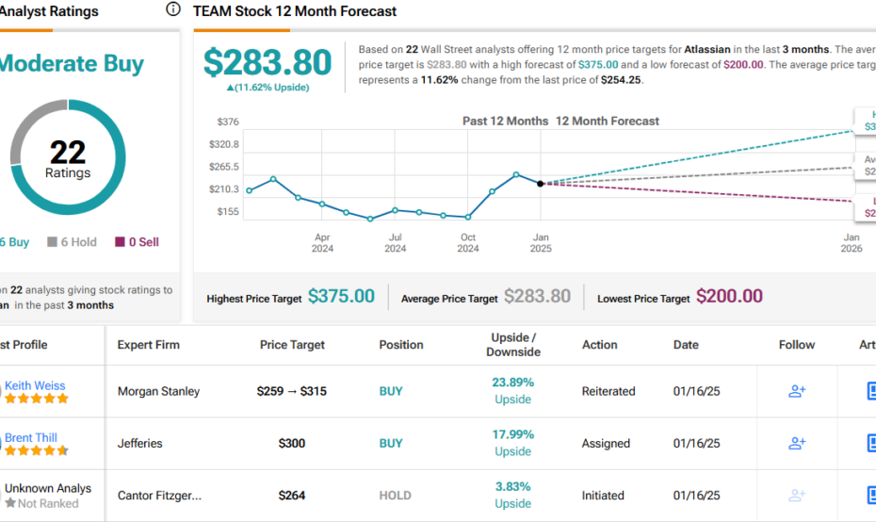
Task: Sort by Date column header
Action: click(x=686, y=345)
